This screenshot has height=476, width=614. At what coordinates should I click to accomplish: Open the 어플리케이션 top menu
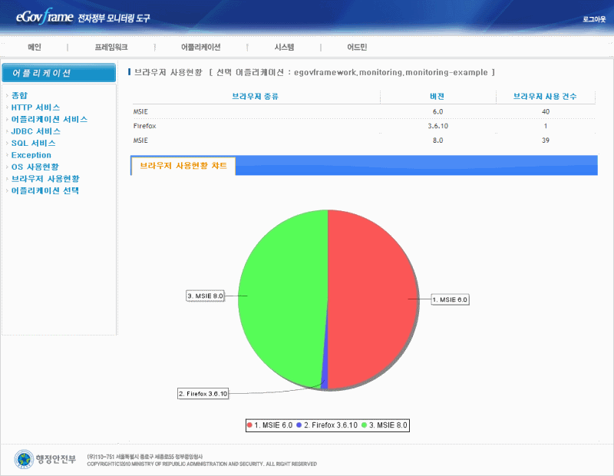[x=200, y=48]
